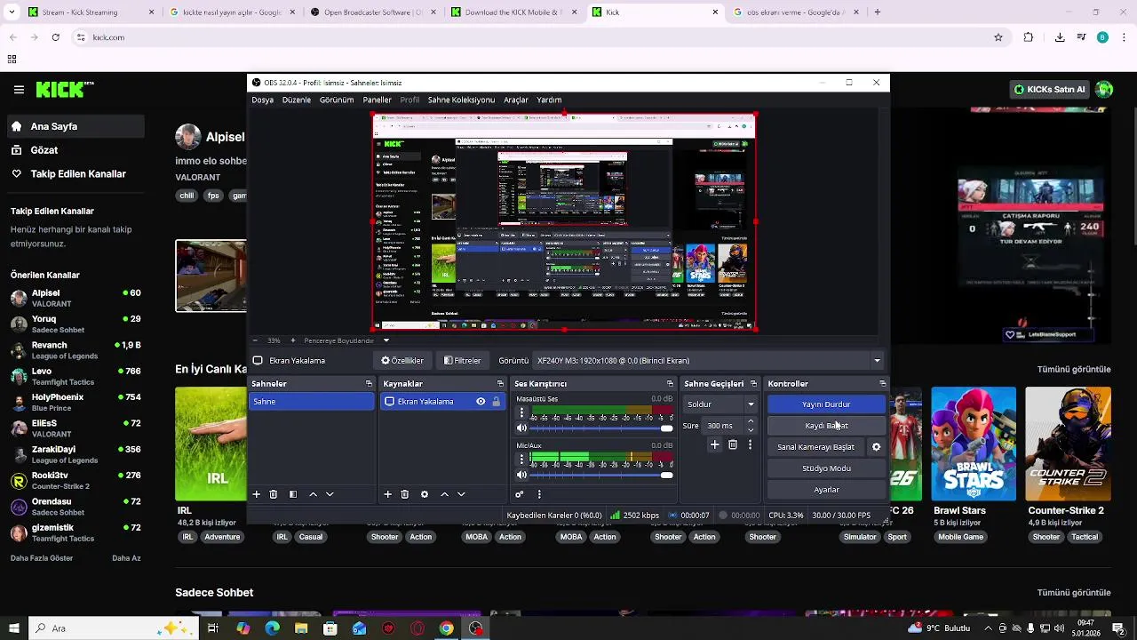Expand channels with Daha Fazla Göster

pos(42,558)
